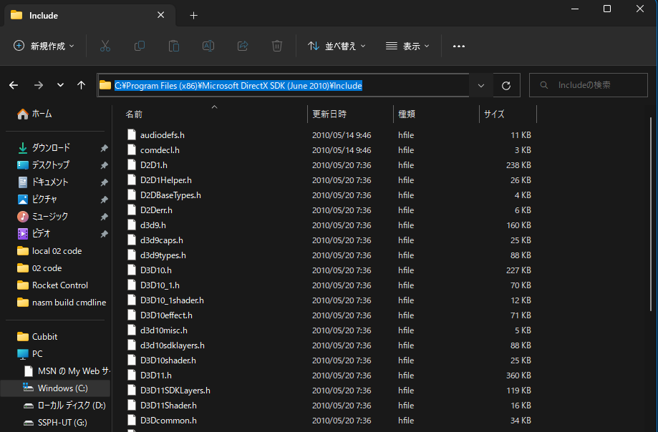
Task: Go forward with the right arrow
Action: coord(39,86)
